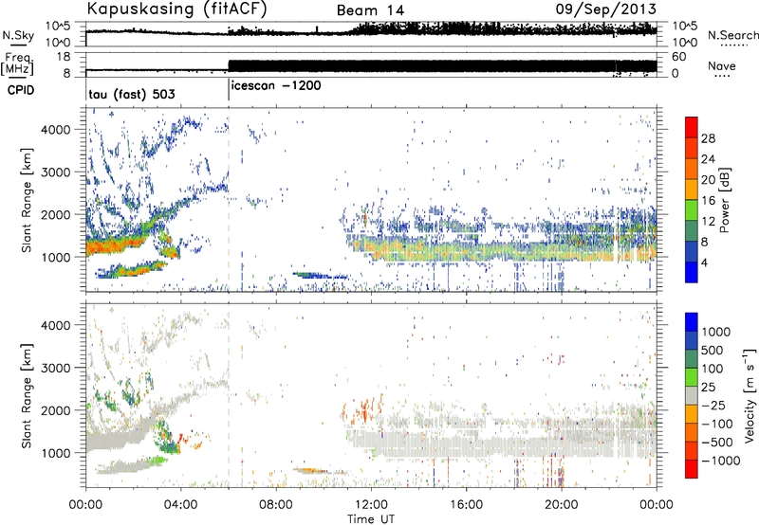Click the 'Time UT' axis title
759x525 pixels.
(371, 519)
